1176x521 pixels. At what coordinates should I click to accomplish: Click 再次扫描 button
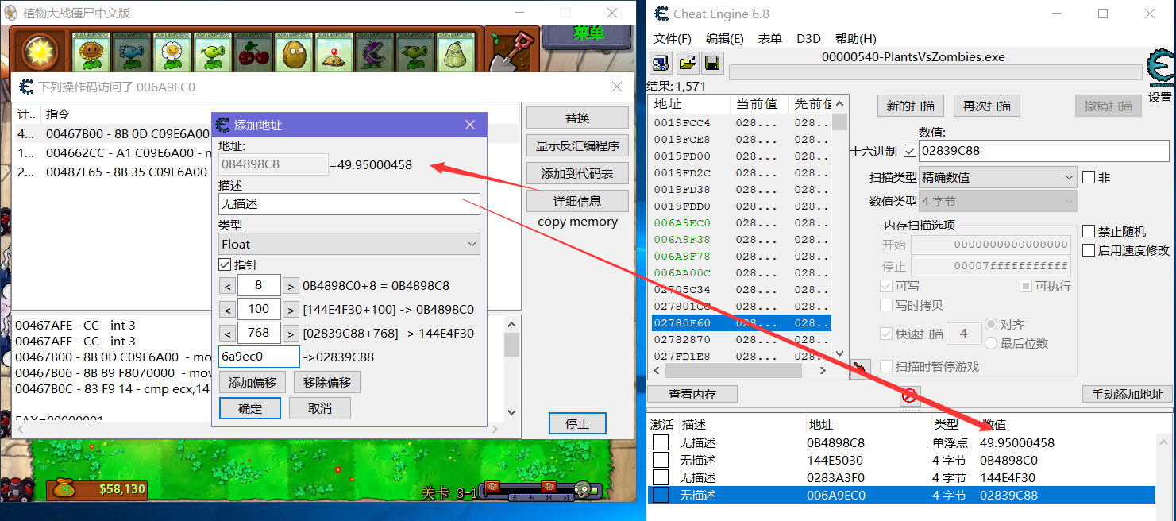pos(987,106)
